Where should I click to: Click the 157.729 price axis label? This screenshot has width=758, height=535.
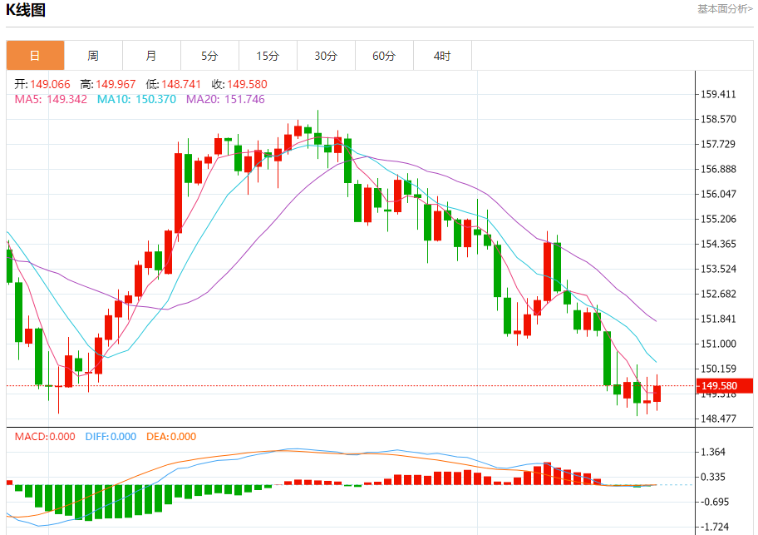click(x=718, y=144)
